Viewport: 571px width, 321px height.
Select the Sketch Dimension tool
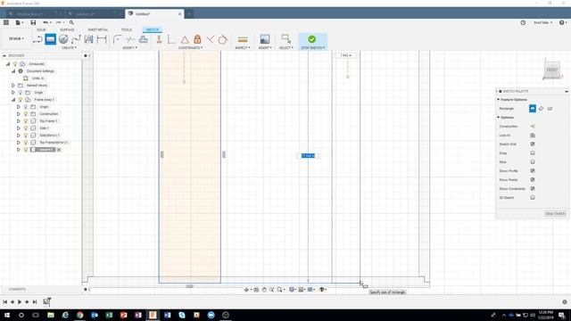tap(102, 39)
